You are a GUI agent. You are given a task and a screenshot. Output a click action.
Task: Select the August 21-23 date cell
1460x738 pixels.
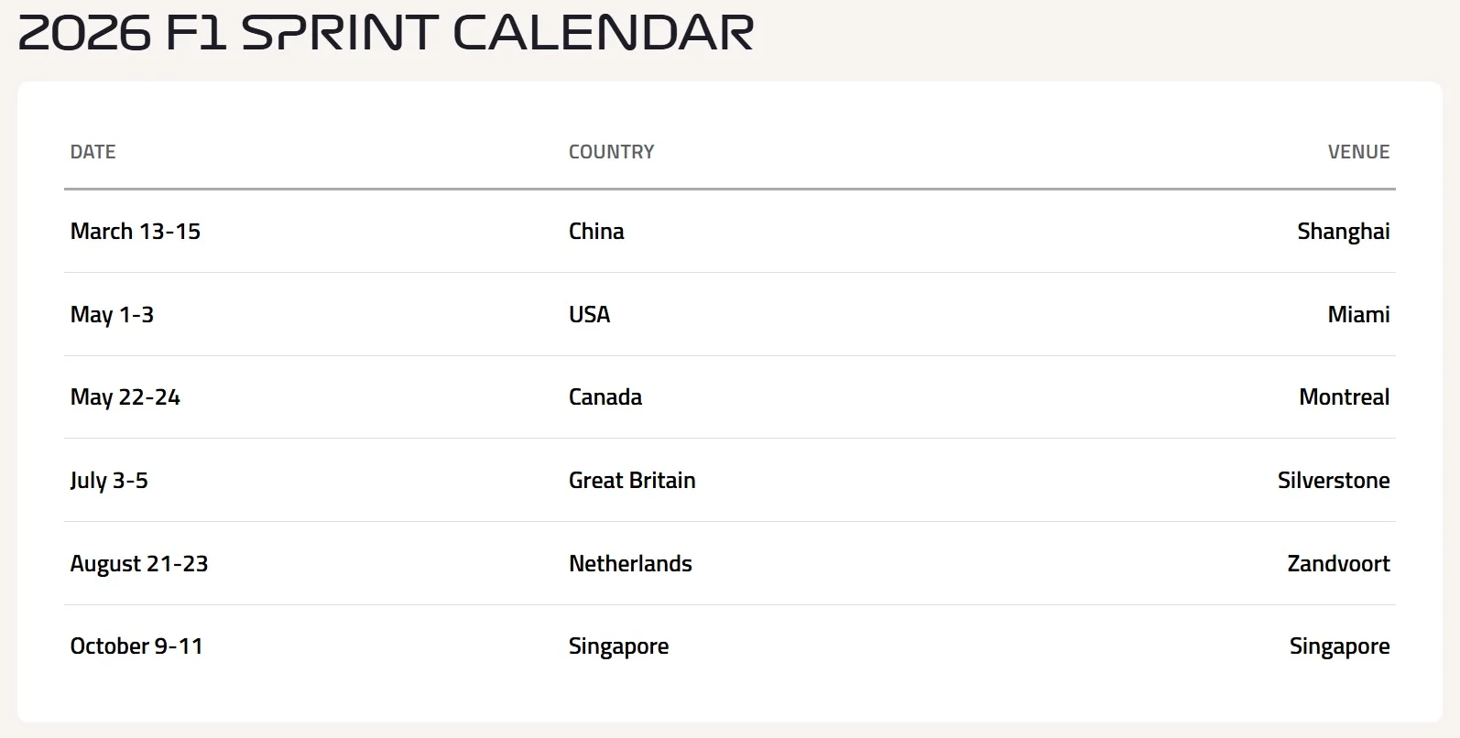[139, 564]
